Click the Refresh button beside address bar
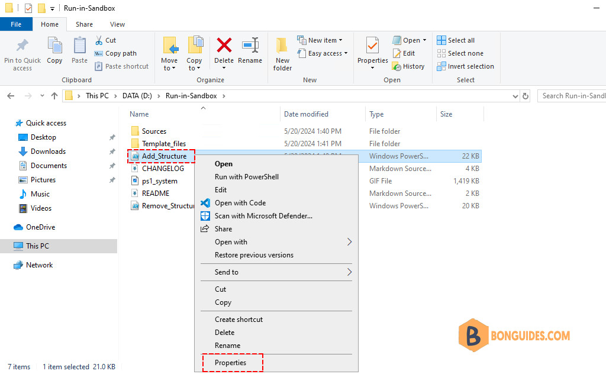The width and height of the screenshot is (606, 374). coord(526,96)
